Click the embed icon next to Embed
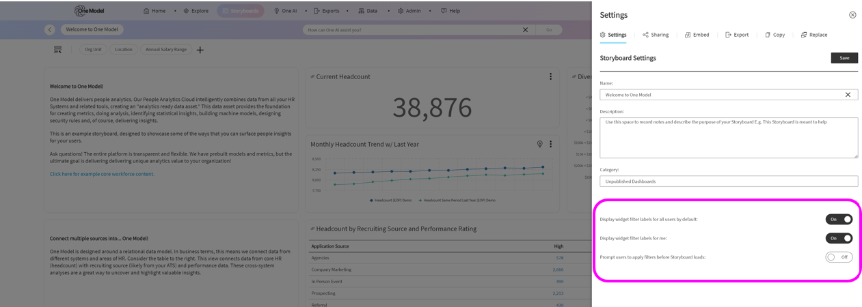Screen dimensions: 862x307 click(688, 35)
